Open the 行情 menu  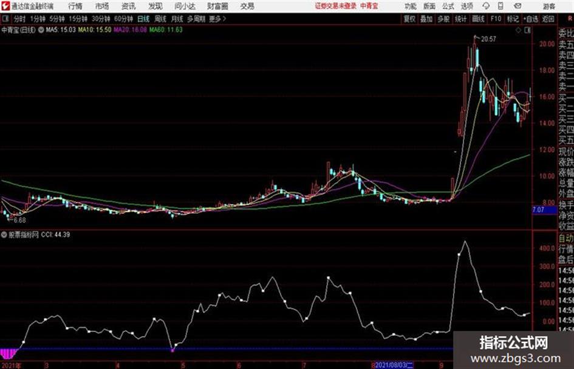[x=75, y=6]
